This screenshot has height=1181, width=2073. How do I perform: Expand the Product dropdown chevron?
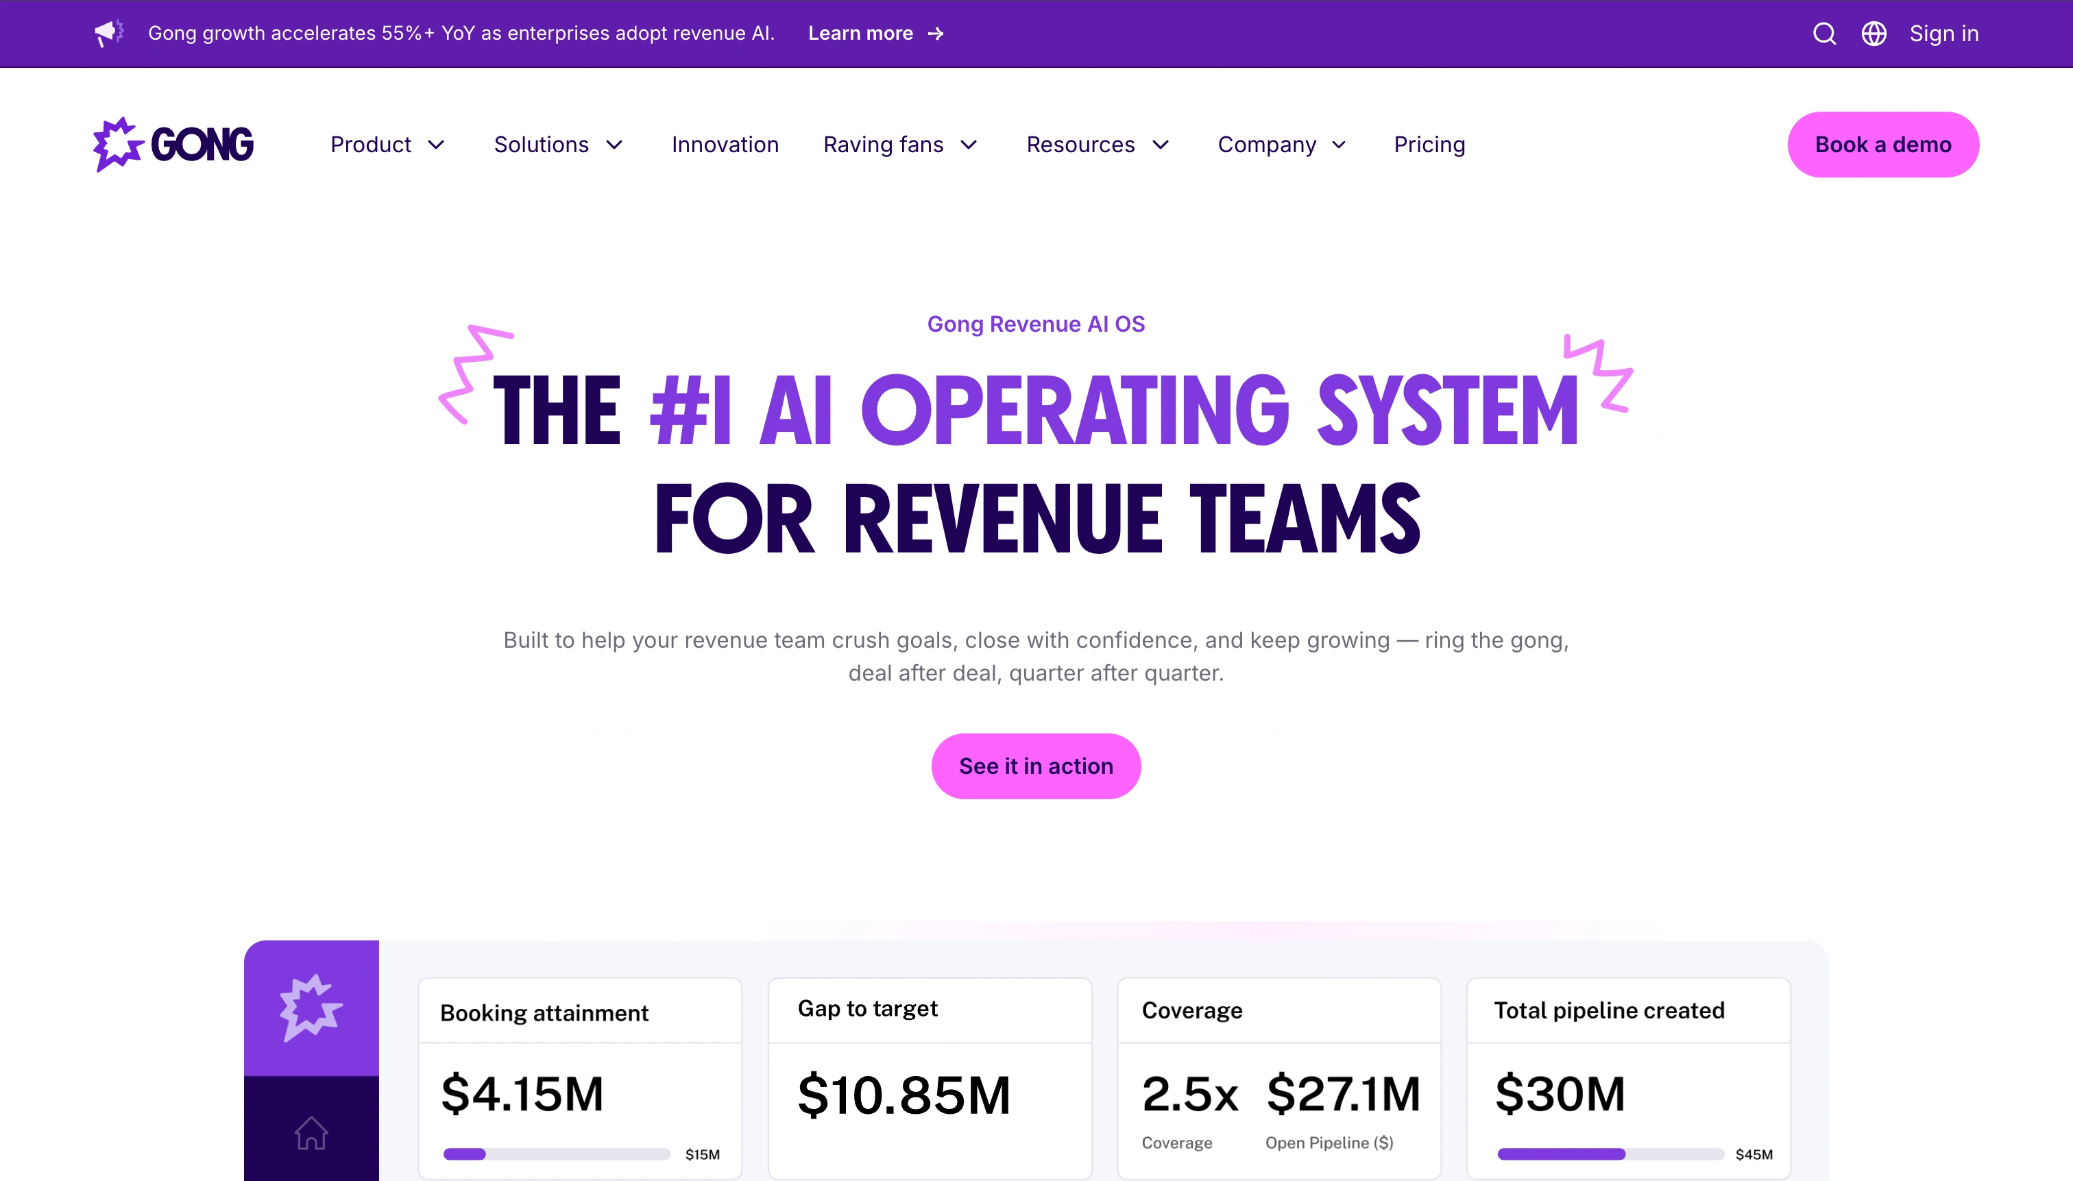[x=437, y=145]
